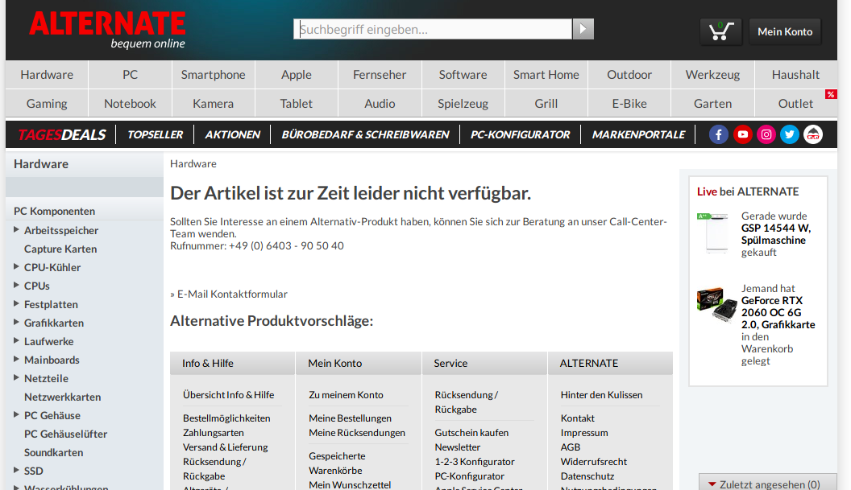Click the Mein Konto button
This screenshot has height=490, width=851.
[x=784, y=31]
